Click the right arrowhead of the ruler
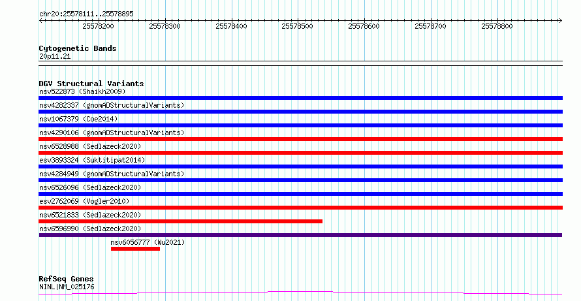 point(560,21)
